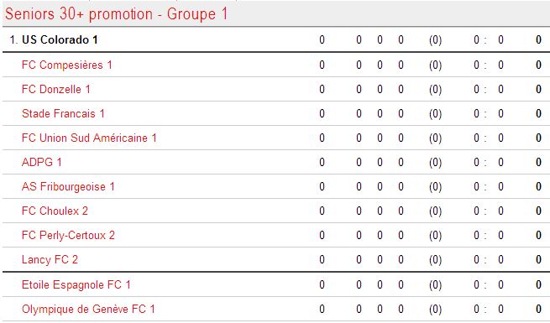Select the Stade Francais 1 team link

click(x=63, y=113)
